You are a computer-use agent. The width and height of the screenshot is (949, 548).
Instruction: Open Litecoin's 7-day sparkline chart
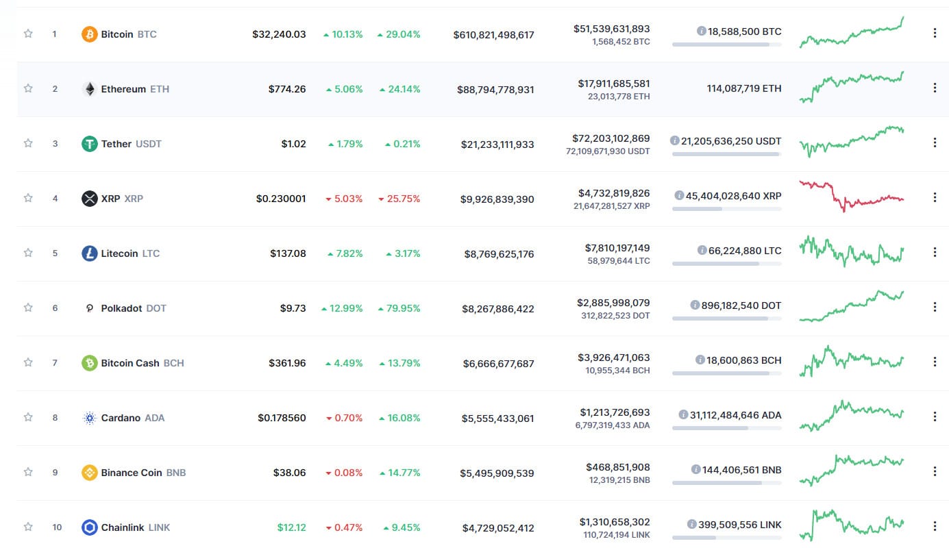[852, 251]
